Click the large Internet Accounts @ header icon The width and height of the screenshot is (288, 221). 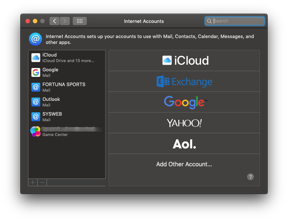35,39
